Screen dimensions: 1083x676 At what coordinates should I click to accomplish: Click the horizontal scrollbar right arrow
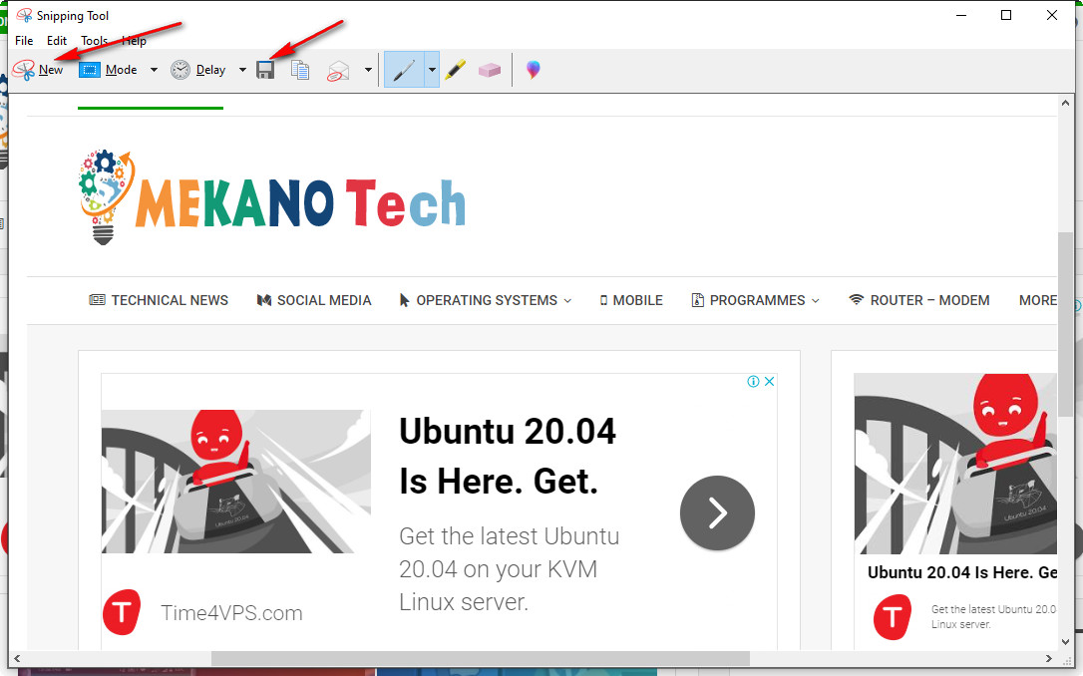[1049, 658]
